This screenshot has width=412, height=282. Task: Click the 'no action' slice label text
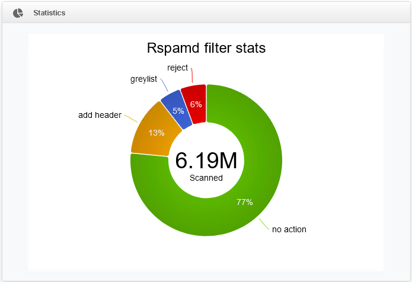click(289, 229)
